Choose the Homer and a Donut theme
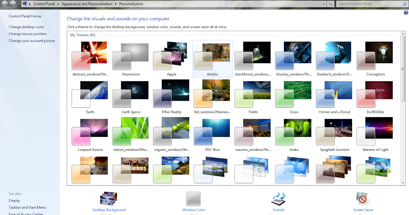409x215 pixels. pyautogui.click(x=334, y=97)
